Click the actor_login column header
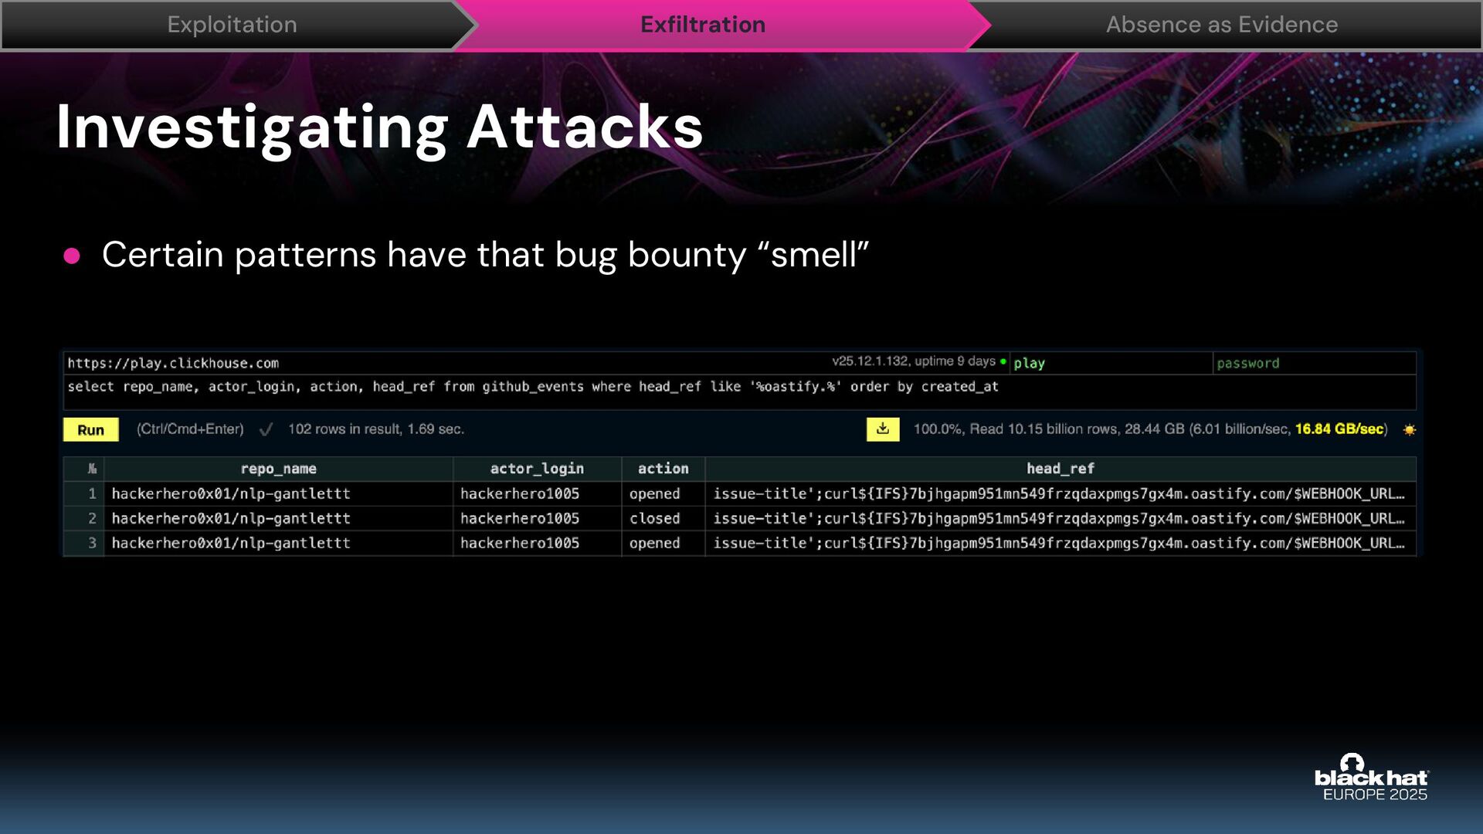This screenshot has height=834, width=1483. point(537,469)
